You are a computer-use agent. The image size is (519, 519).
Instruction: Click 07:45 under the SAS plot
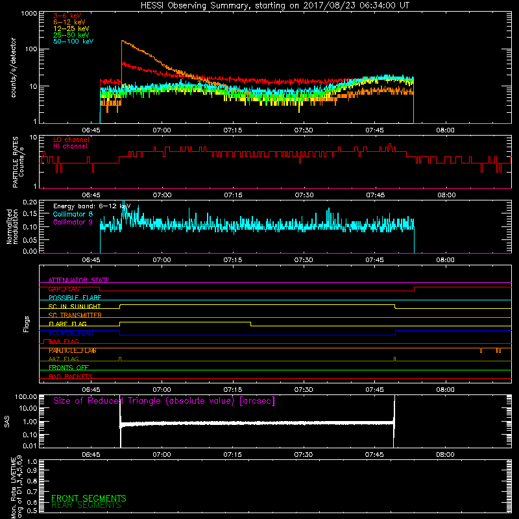pyautogui.click(x=374, y=455)
